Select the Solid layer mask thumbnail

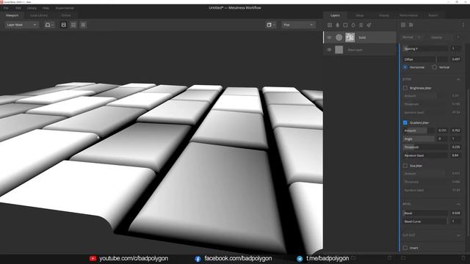(350, 37)
